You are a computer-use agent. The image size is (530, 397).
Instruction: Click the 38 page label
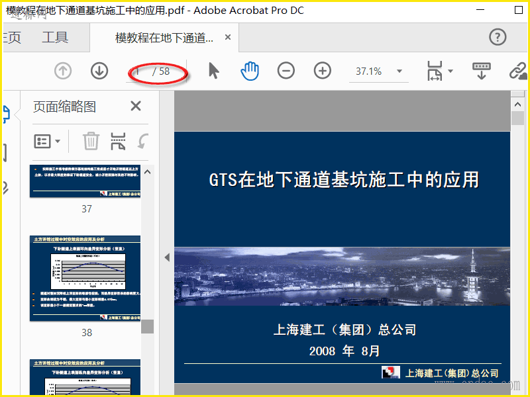[87, 333]
